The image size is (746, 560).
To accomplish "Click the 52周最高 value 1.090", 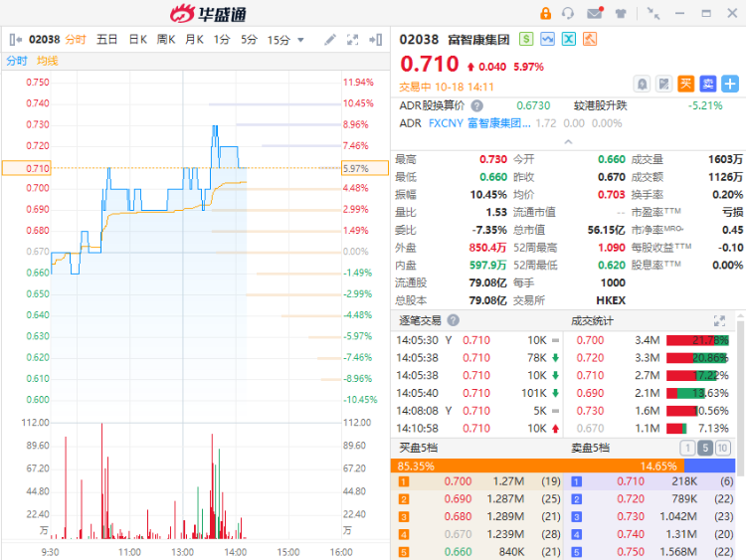I will tap(612, 248).
